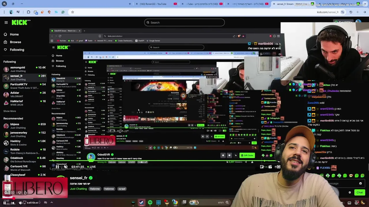Open asmongold channel from Following list
This screenshot has width=369, height=207.
[x=24, y=69]
